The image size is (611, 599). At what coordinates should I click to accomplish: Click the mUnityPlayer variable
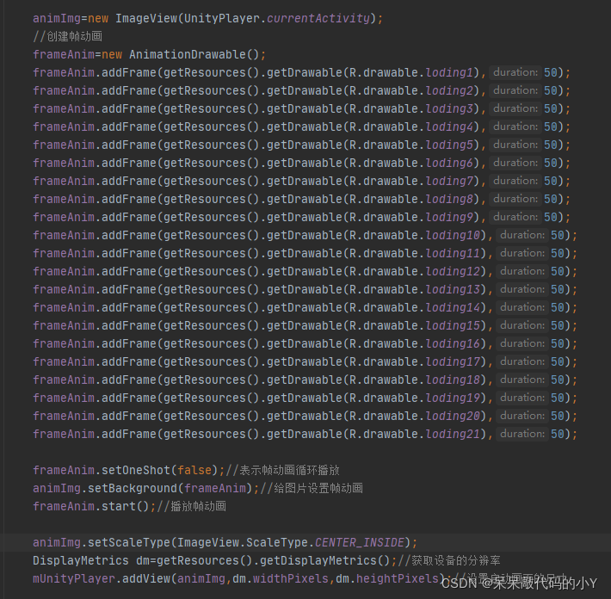pos(74,578)
